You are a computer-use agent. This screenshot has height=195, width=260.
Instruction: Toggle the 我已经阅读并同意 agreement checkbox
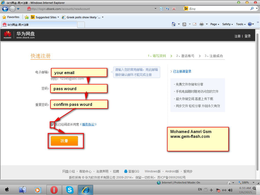click(x=52, y=124)
